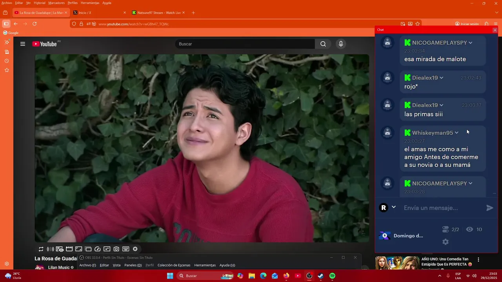Open keyboard shortcuts icon in video toolbar
Image resolution: width=502 pixels, height=282 pixels.
tap(126, 249)
